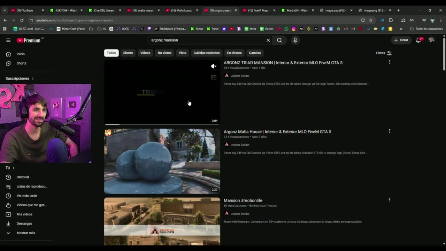Select the Shorts filter chip

(128, 53)
